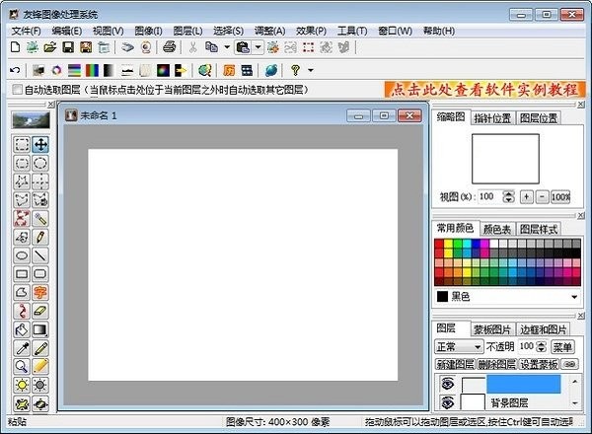Viewport: 592px width, 434px height.
Task: Select the orange text (字) tool
Action: [x=40, y=293]
